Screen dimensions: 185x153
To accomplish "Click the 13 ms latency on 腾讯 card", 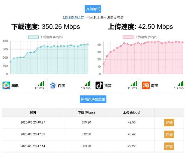I will [39, 88].
